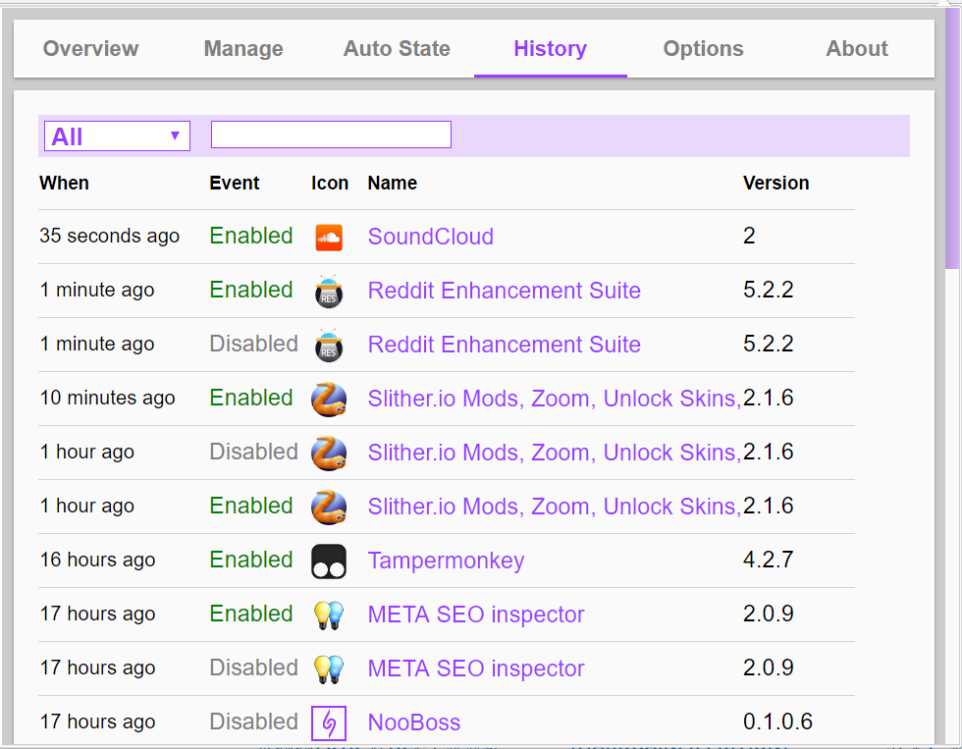Click version 2 in SoundCloud row

pos(749,236)
